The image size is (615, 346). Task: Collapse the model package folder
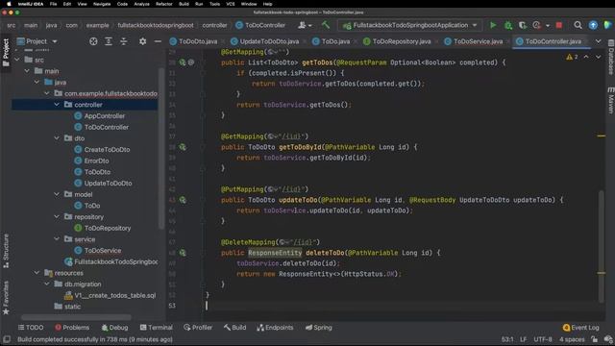pos(57,194)
